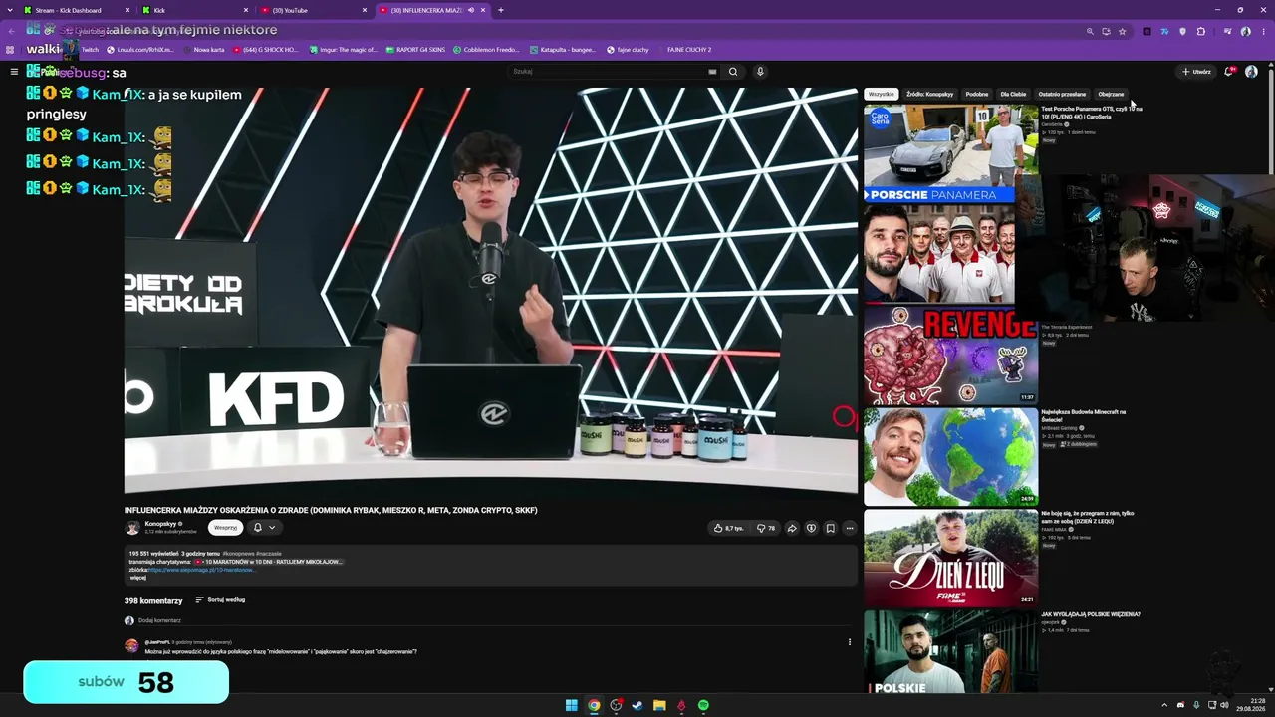The height and width of the screenshot is (717, 1275).
Task: Open Spotify from the taskbar
Action: pos(703,705)
